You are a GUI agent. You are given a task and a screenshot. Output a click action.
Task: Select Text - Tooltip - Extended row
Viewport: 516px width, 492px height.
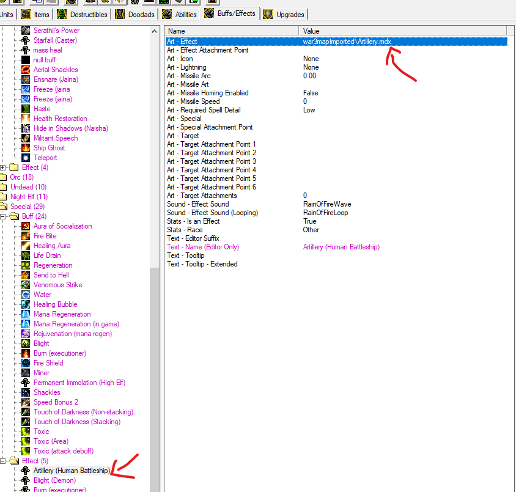pos(336,264)
